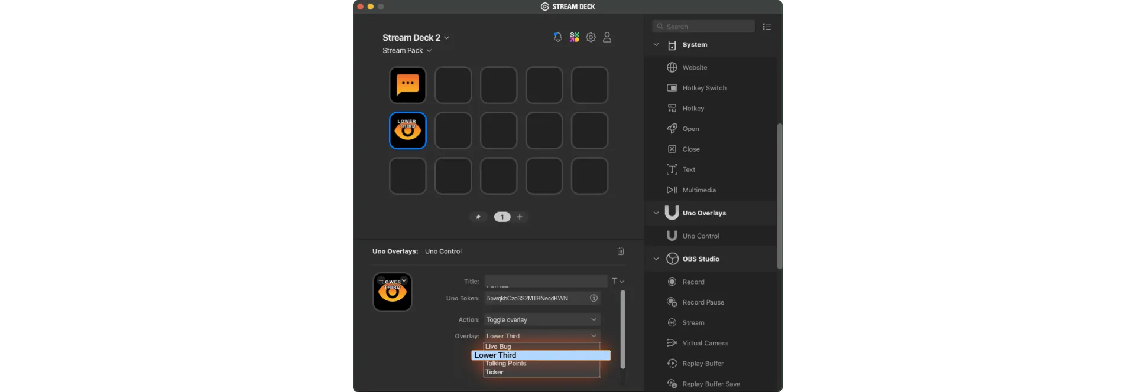
Task: Open the Overlay dropdown Lower Third
Action: pyautogui.click(x=542, y=336)
